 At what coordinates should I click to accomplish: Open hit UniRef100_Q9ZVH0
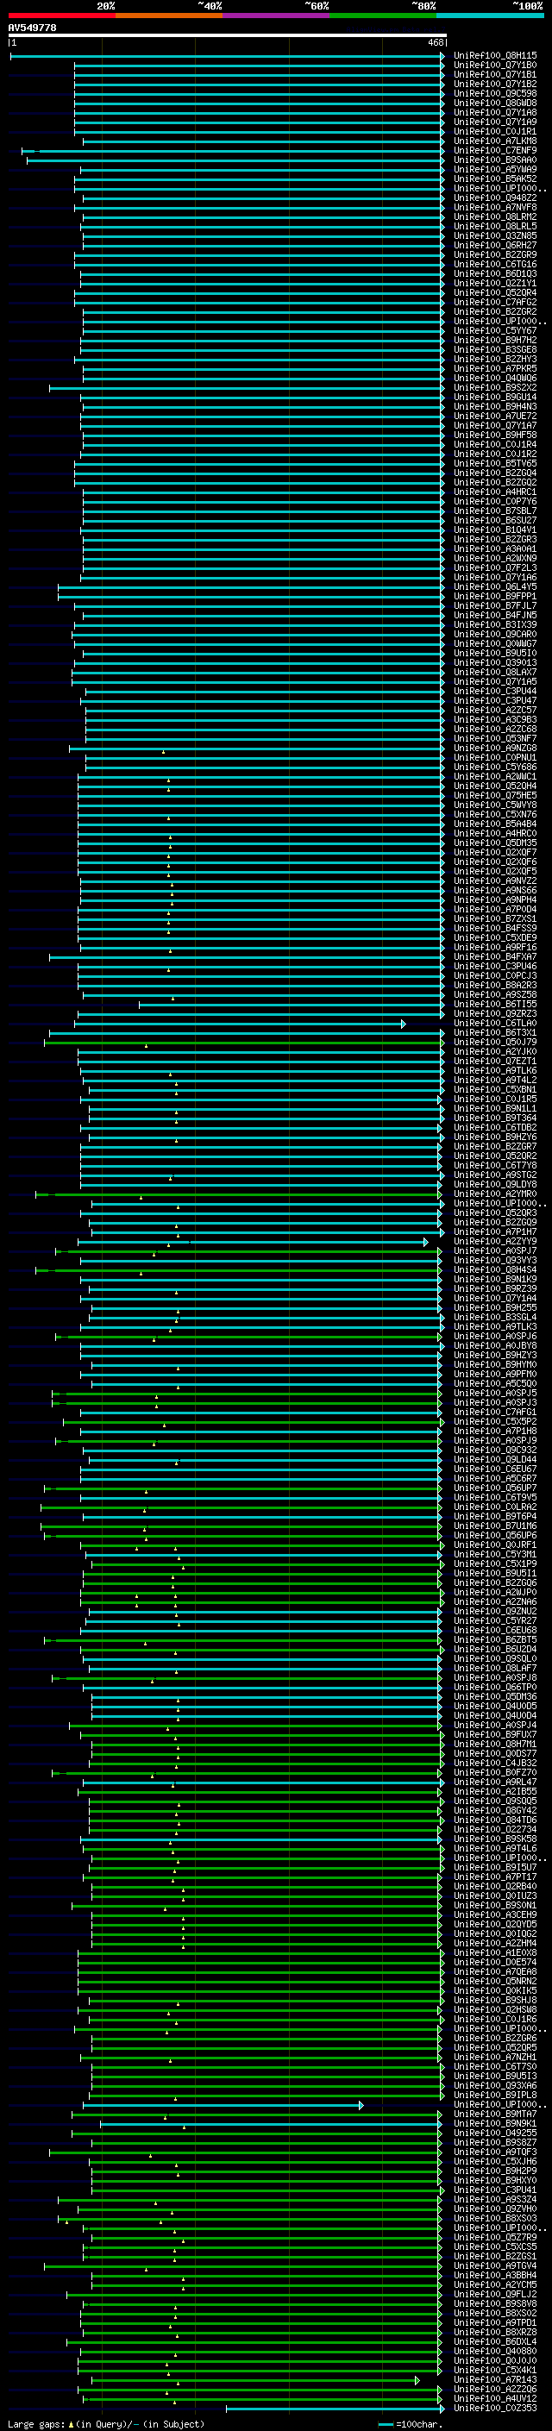(495, 2209)
